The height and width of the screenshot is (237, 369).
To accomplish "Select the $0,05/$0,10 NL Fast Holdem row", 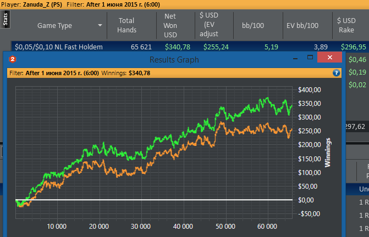I will [x=190, y=47].
